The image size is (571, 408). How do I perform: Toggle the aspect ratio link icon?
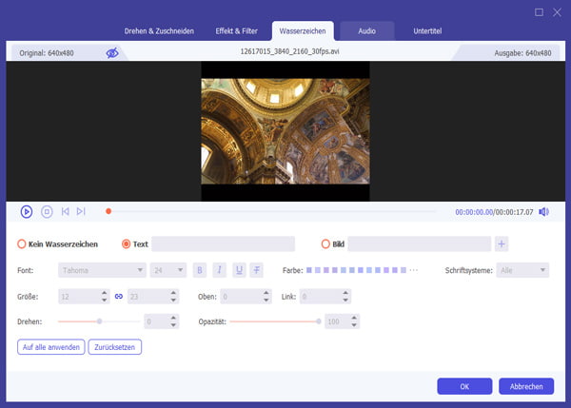[119, 297]
